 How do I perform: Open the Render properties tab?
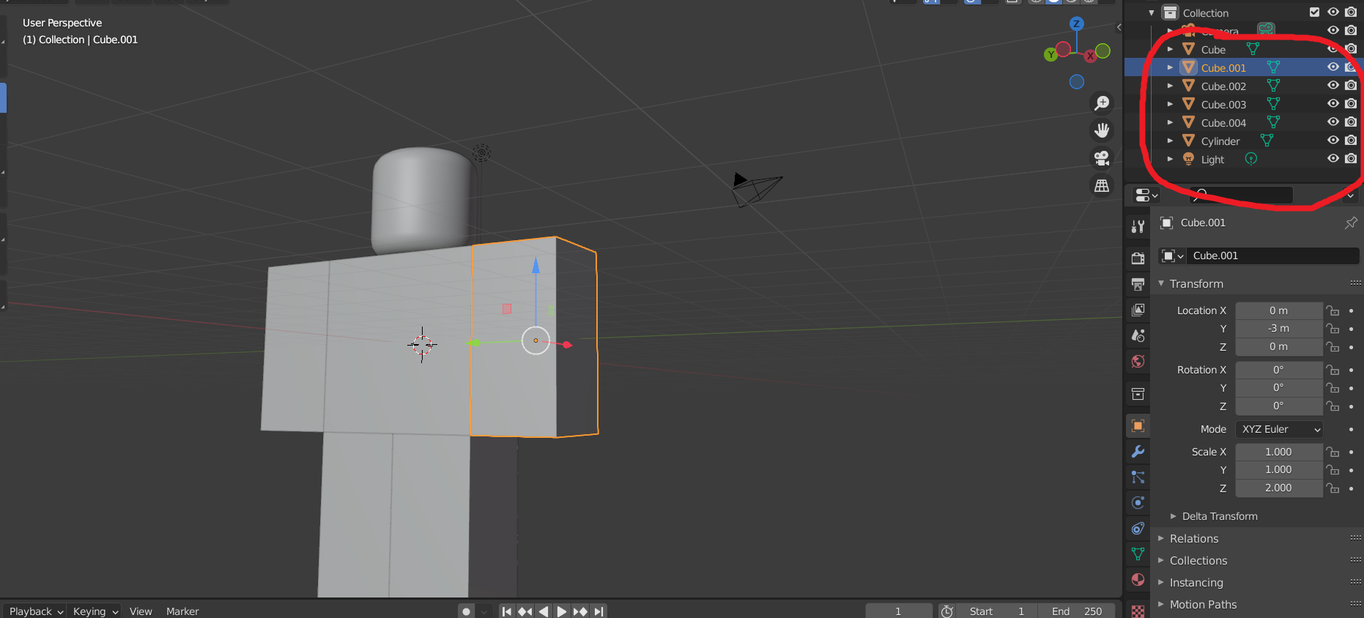point(1138,258)
